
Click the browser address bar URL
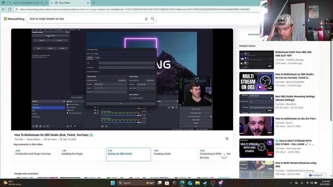[135, 9]
